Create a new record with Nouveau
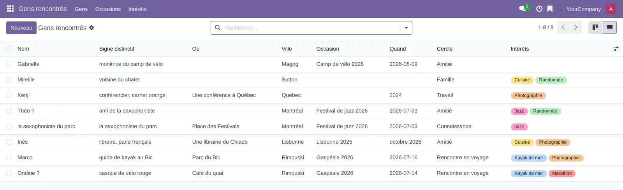The height and width of the screenshot is (190, 623). [x=21, y=28]
